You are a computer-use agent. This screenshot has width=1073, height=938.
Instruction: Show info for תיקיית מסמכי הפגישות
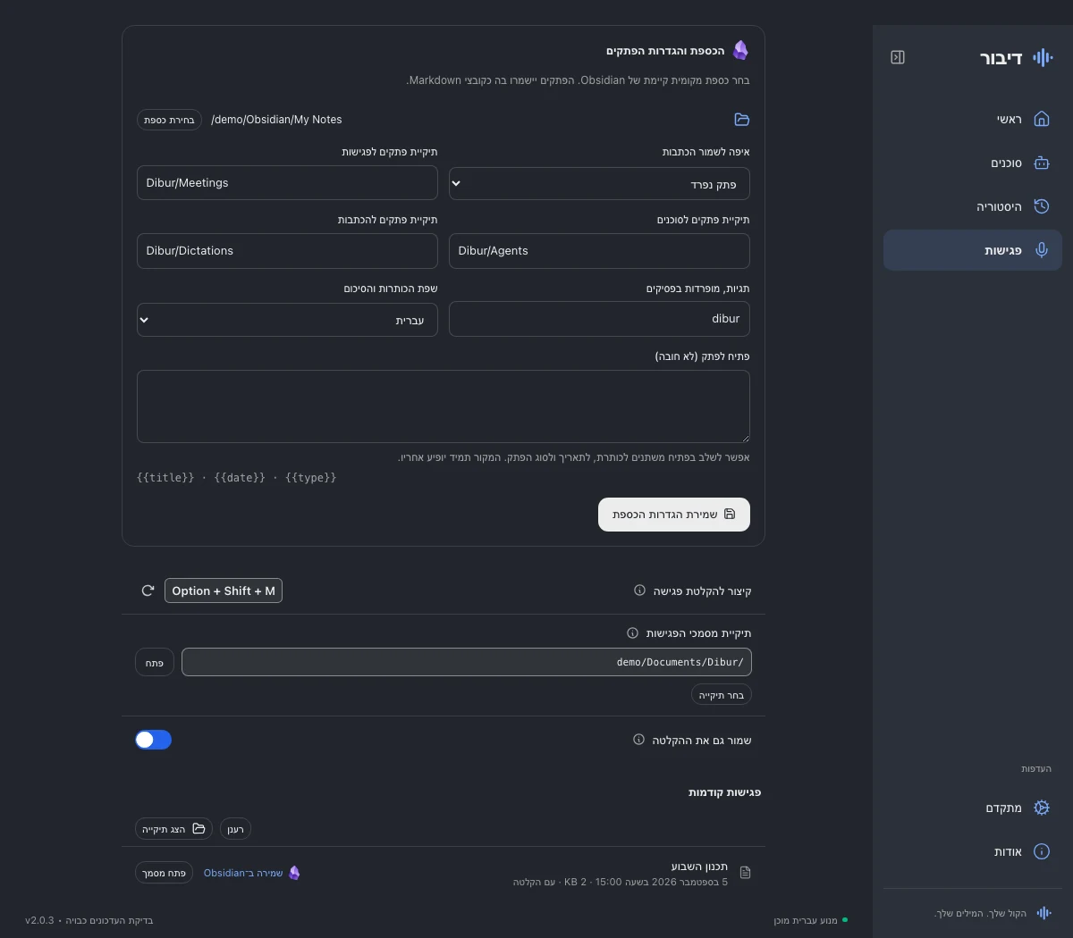632,633
